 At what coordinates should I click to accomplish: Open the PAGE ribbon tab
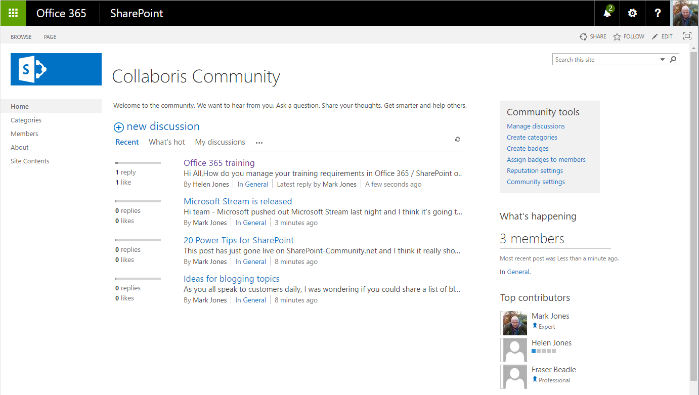click(x=50, y=37)
